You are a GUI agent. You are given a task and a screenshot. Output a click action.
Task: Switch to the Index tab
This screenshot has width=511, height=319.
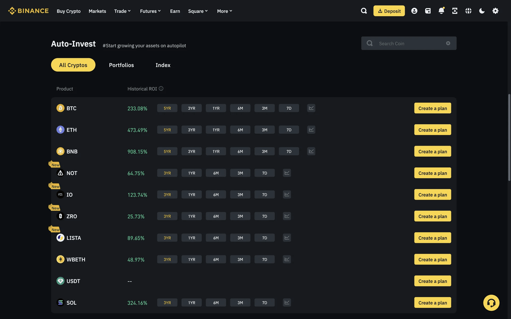click(x=163, y=65)
